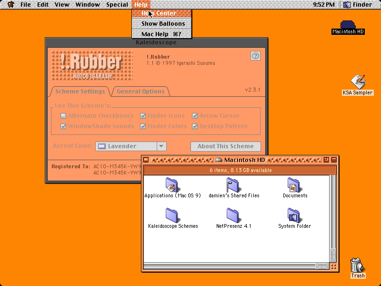
Task: Open the Edit menu
Action: pos(43,5)
